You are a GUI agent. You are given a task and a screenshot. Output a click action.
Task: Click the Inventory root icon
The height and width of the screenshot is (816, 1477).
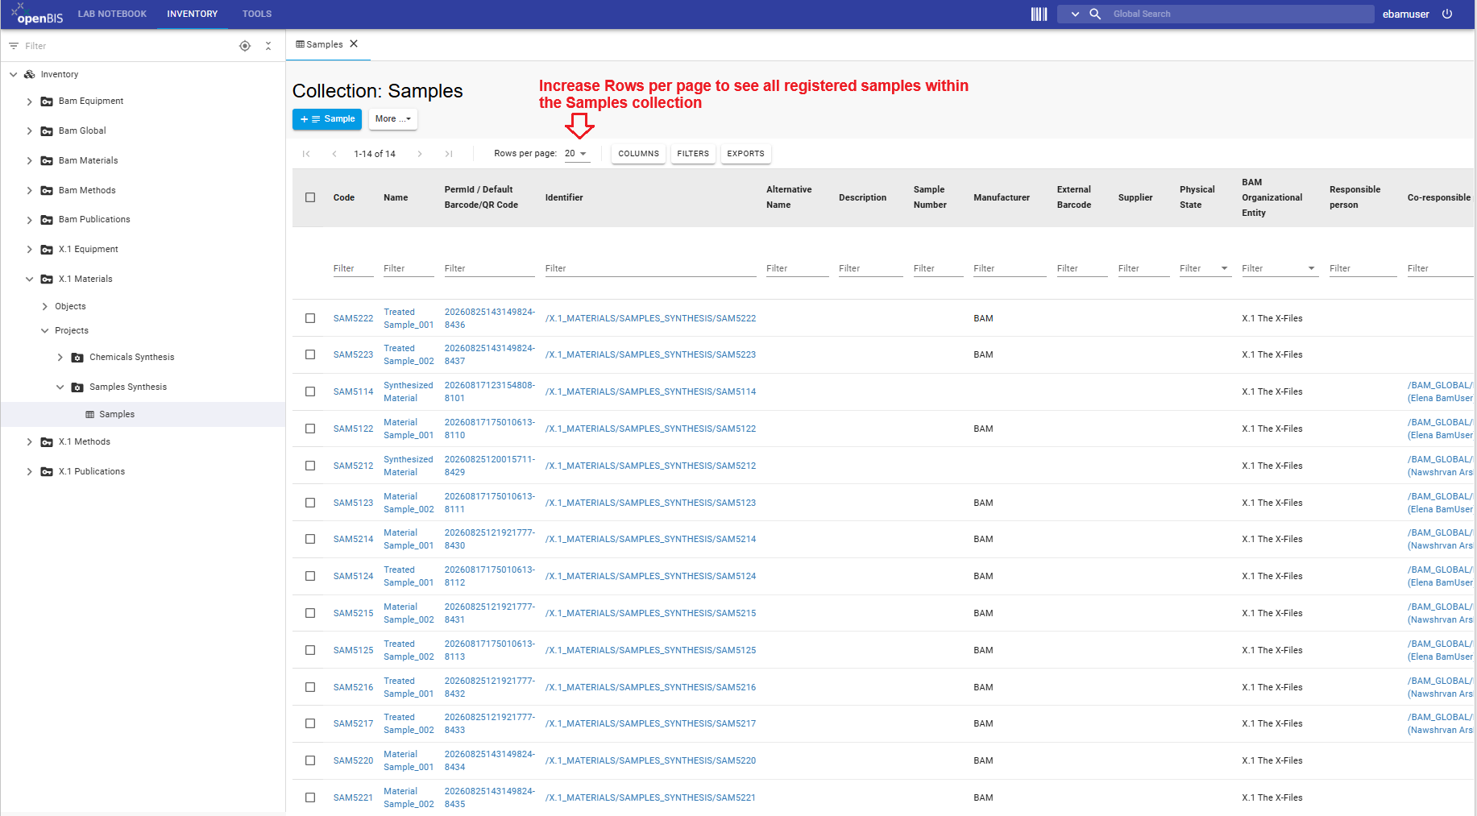pyautogui.click(x=30, y=74)
